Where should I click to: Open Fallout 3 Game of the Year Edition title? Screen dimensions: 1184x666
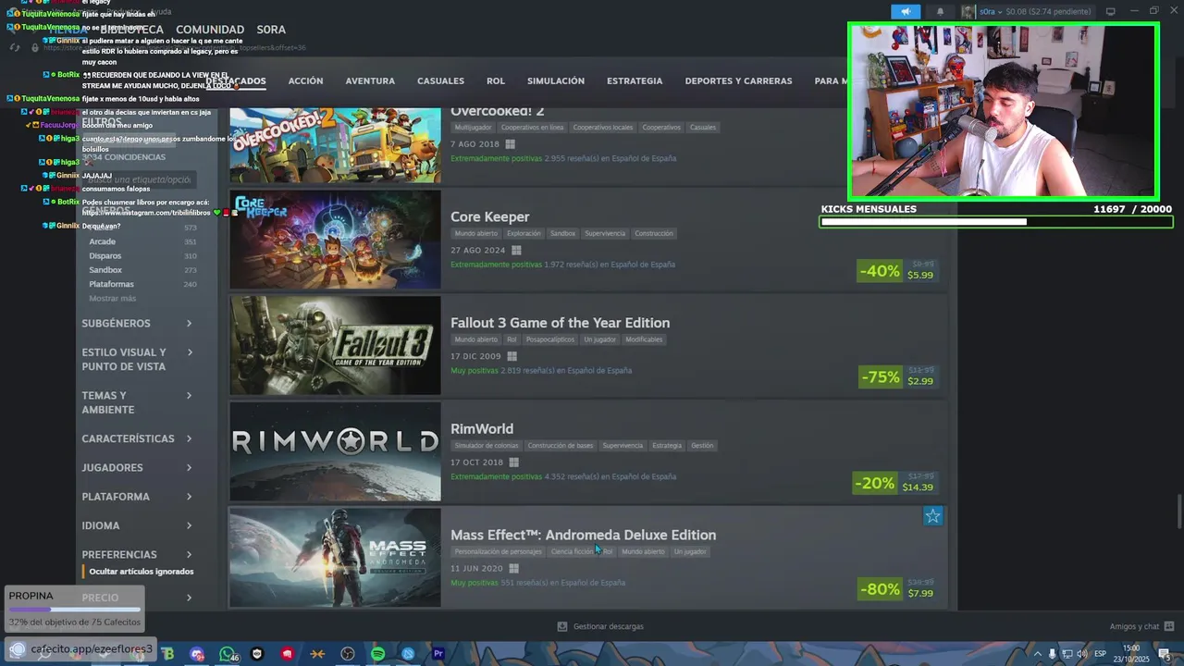560,323
